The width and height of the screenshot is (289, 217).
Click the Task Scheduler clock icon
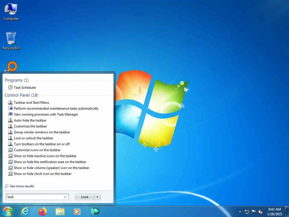tap(10, 87)
